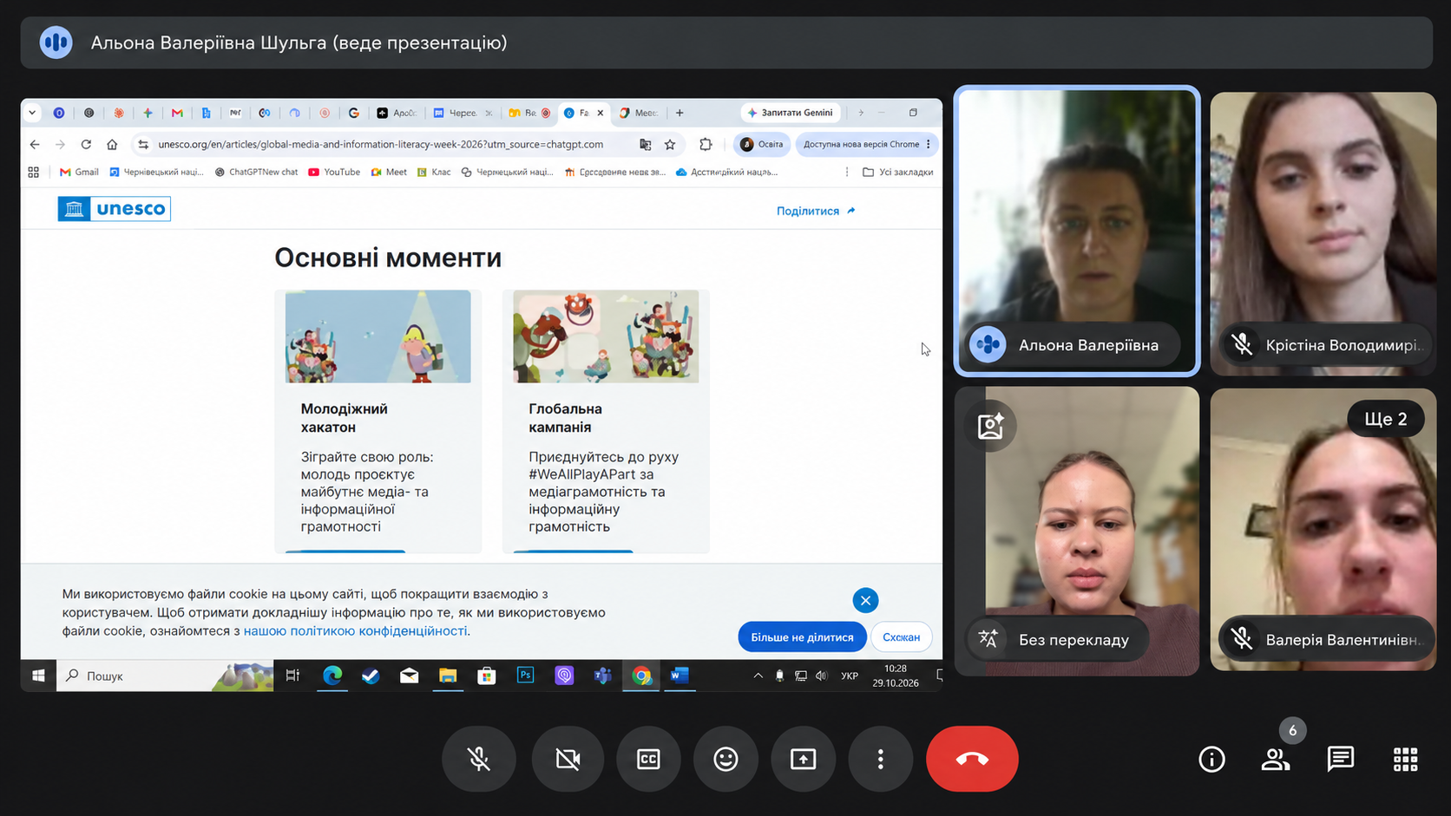Screen dimensions: 1451x816
Task: Open the home page button in Chrome
Action: 112,144
